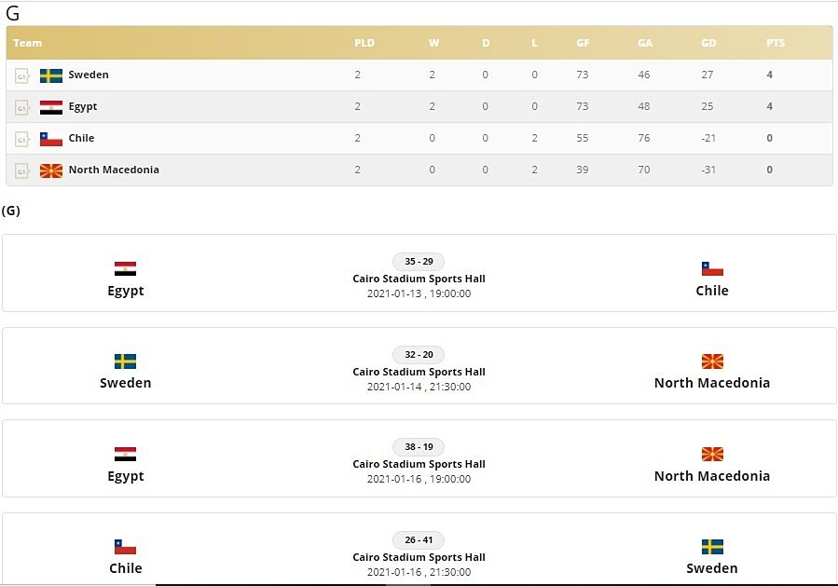Click Sweden's flag icon in standings table
The width and height of the screenshot is (838, 586).
(x=51, y=75)
